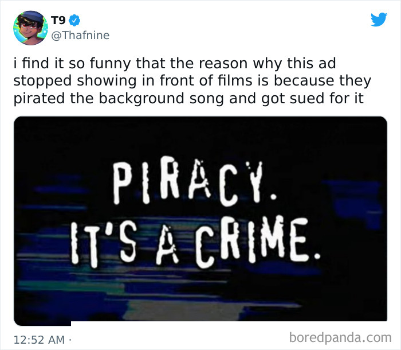Open the display name T9
The image size is (401, 350).
coord(58,21)
